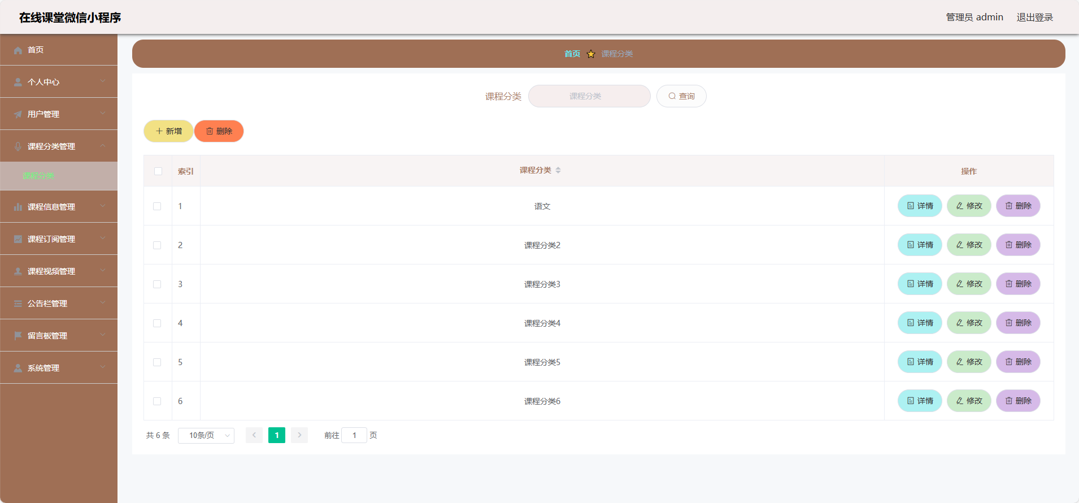Image resolution: width=1079 pixels, height=503 pixels.
Task: Collapse the 课程分类管理 chevron
Action: click(x=103, y=146)
